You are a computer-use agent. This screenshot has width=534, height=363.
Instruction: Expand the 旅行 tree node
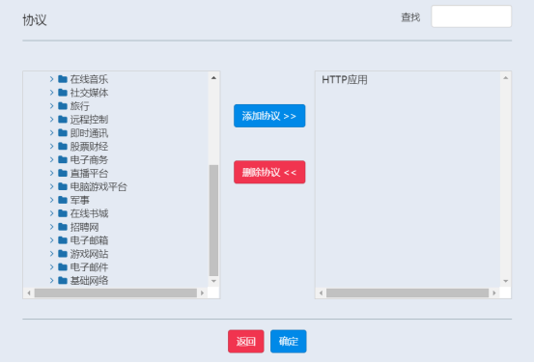coord(51,106)
